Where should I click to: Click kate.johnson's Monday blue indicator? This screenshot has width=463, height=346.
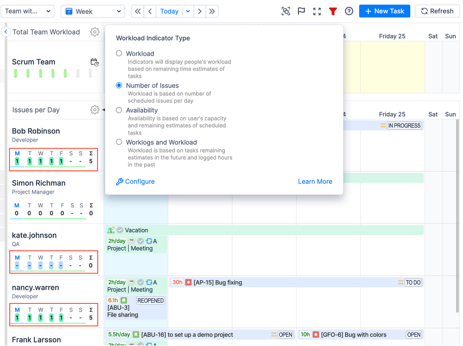click(x=17, y=265)
